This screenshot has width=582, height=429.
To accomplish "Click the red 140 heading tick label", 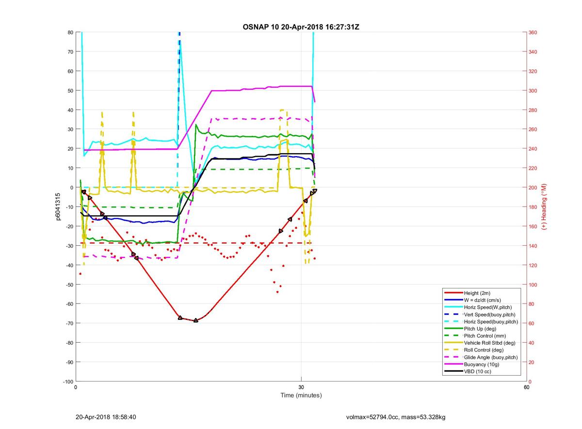I will [x=533, y=246].
